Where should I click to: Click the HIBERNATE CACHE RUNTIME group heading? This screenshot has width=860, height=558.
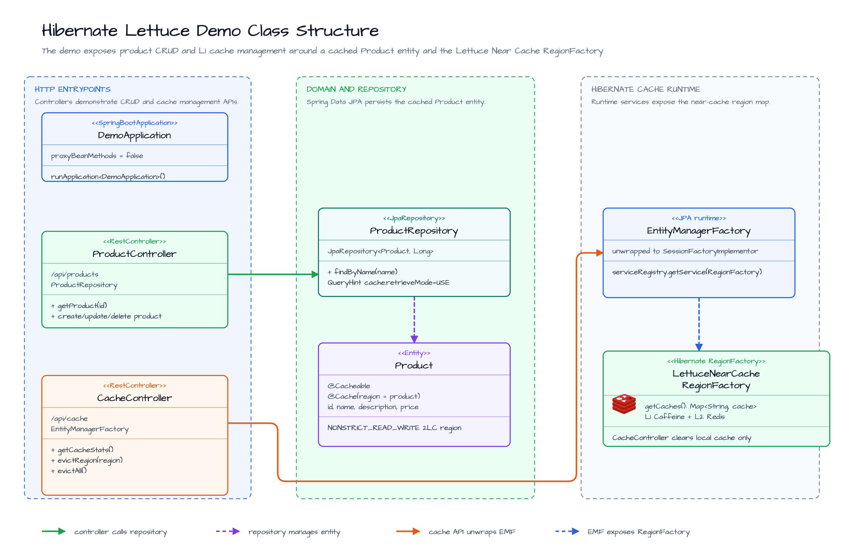(x=645, y=89)
